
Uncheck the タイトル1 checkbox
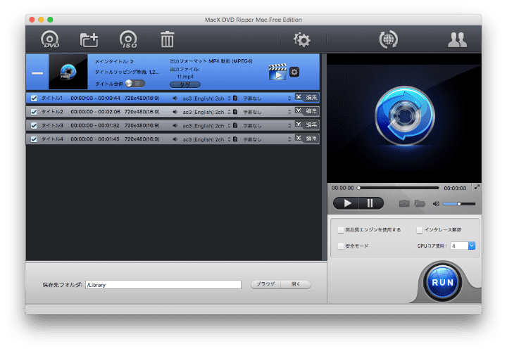point(34,98)
